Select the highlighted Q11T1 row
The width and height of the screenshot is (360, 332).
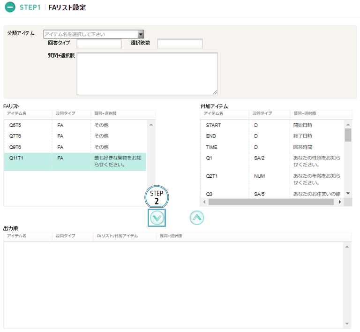pyautogui.click(x=75, y=161)
